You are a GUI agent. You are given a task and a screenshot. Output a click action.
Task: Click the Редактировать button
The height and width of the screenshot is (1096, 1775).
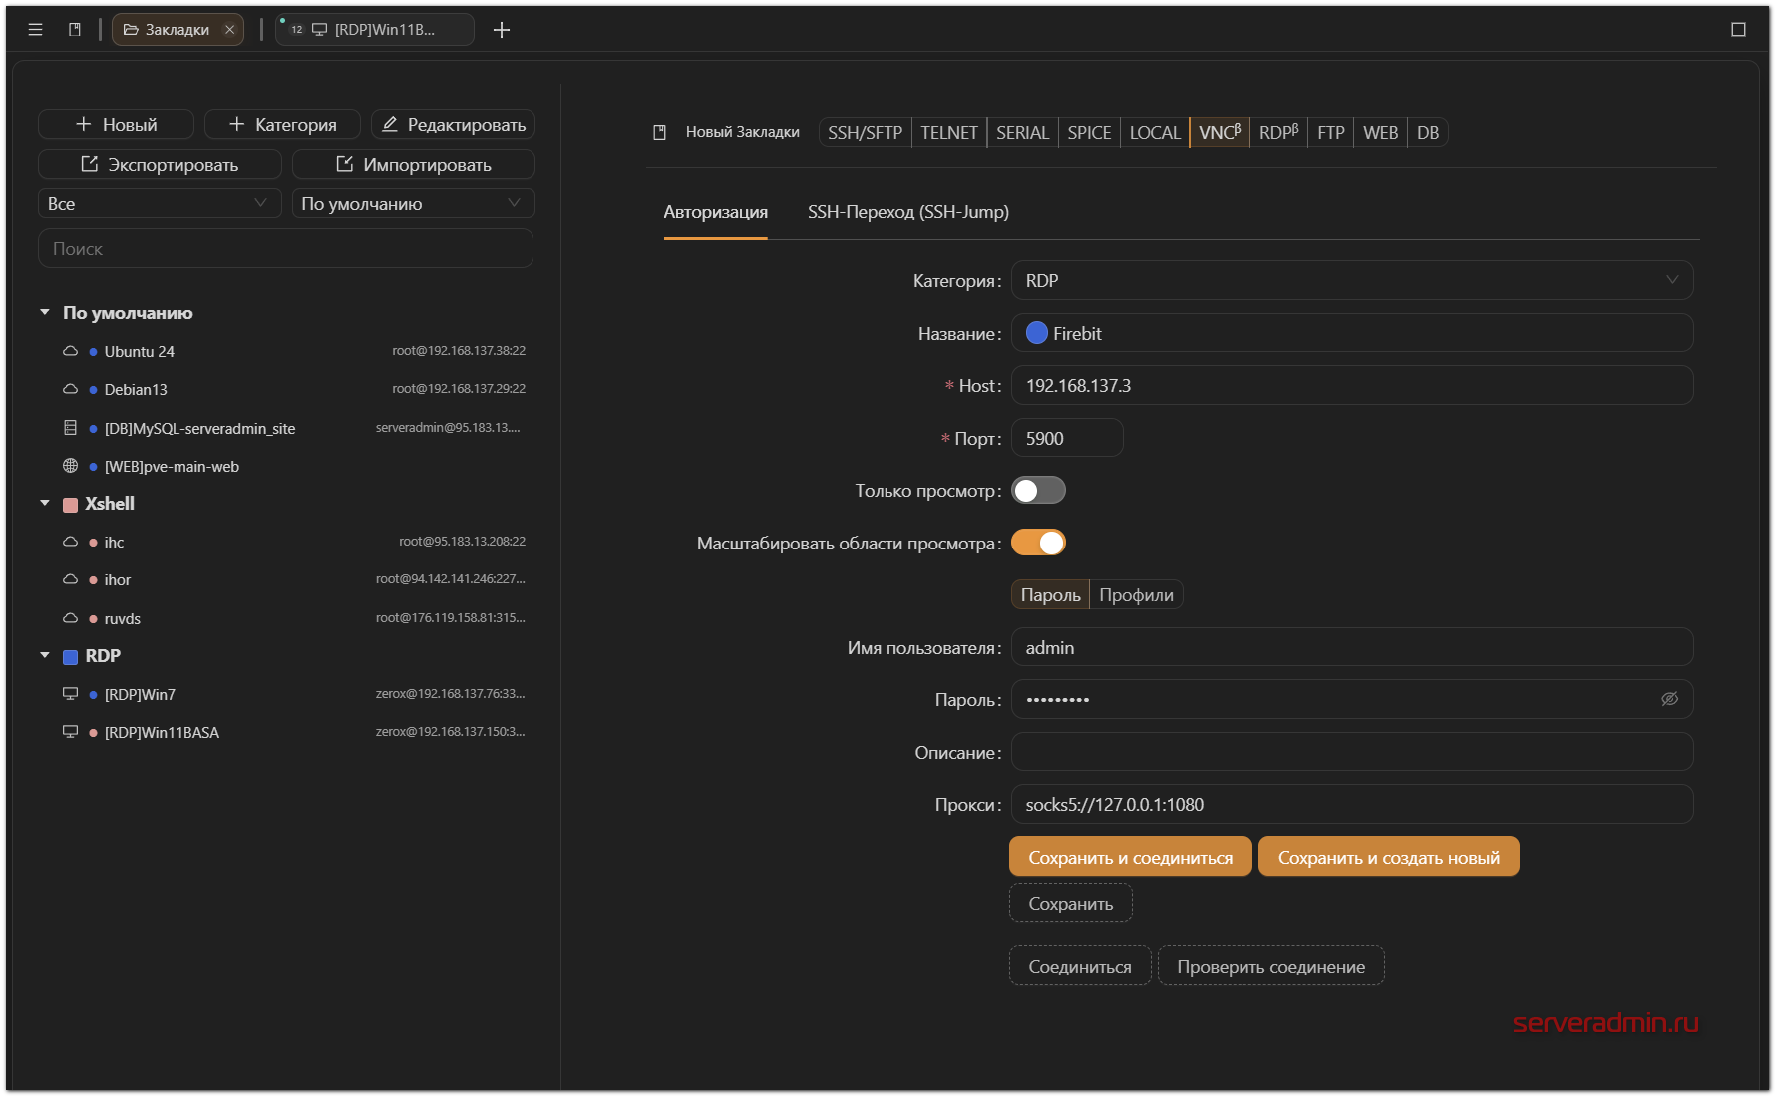coord(453,125)
